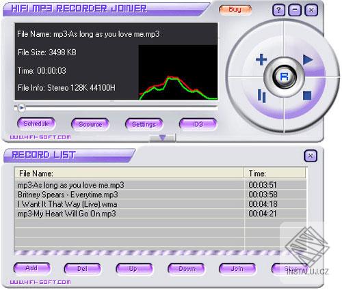Click the Down button in the record list
Image resolution: width=342 pixels, height=290 pixels.
186,269
